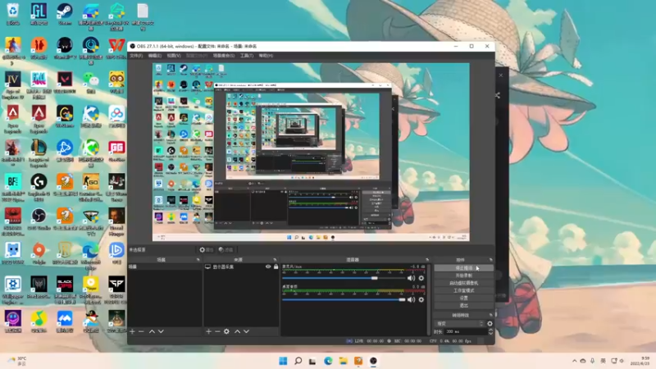Open the Help (帮助) menu in OBS

[266, 56]
